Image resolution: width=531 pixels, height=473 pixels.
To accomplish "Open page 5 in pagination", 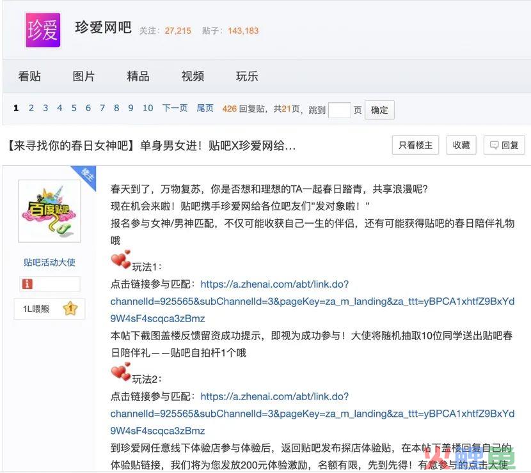I will (x=74, y=108).
